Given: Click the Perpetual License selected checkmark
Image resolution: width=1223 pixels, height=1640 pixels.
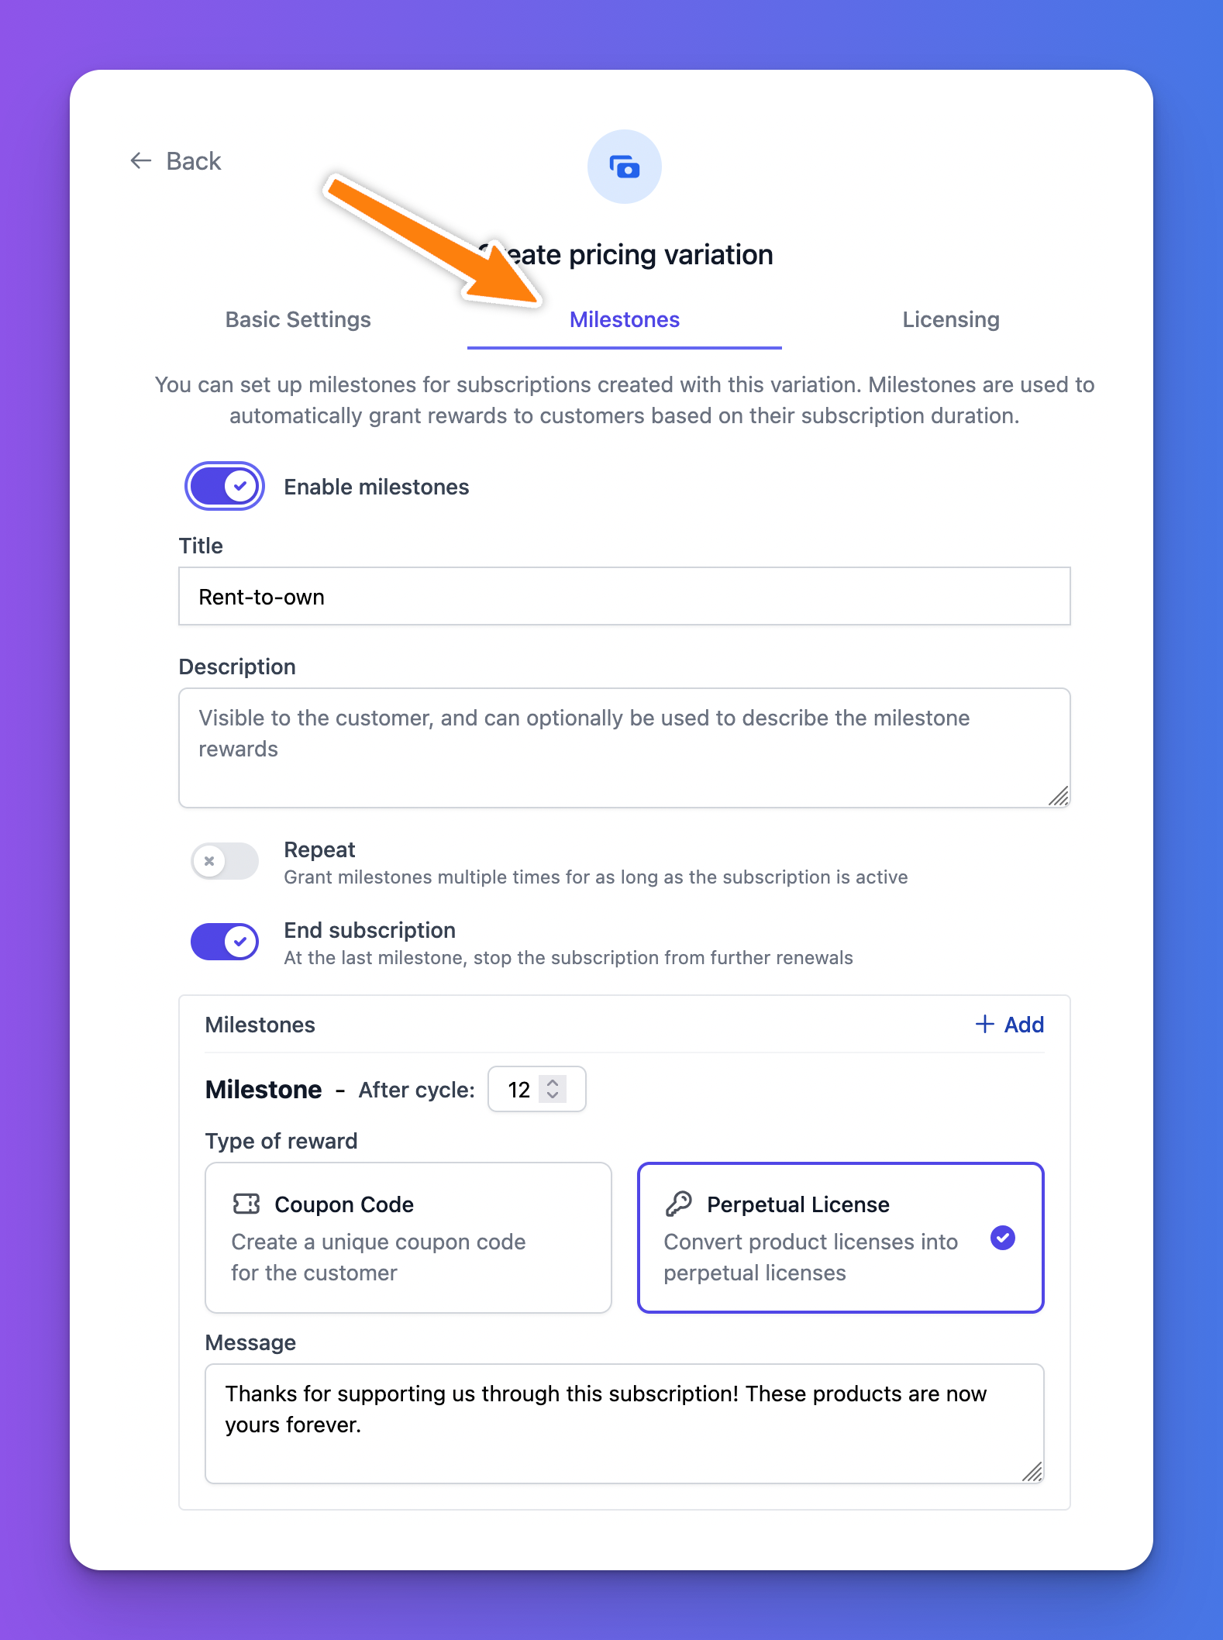Looking at the screenshot, I should coord(1003,1238).
